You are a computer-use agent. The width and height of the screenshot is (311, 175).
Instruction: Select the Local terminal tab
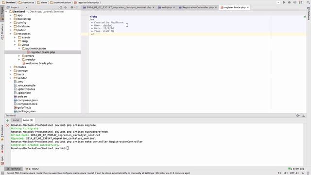pyautogui.click(x=16, y=120)
